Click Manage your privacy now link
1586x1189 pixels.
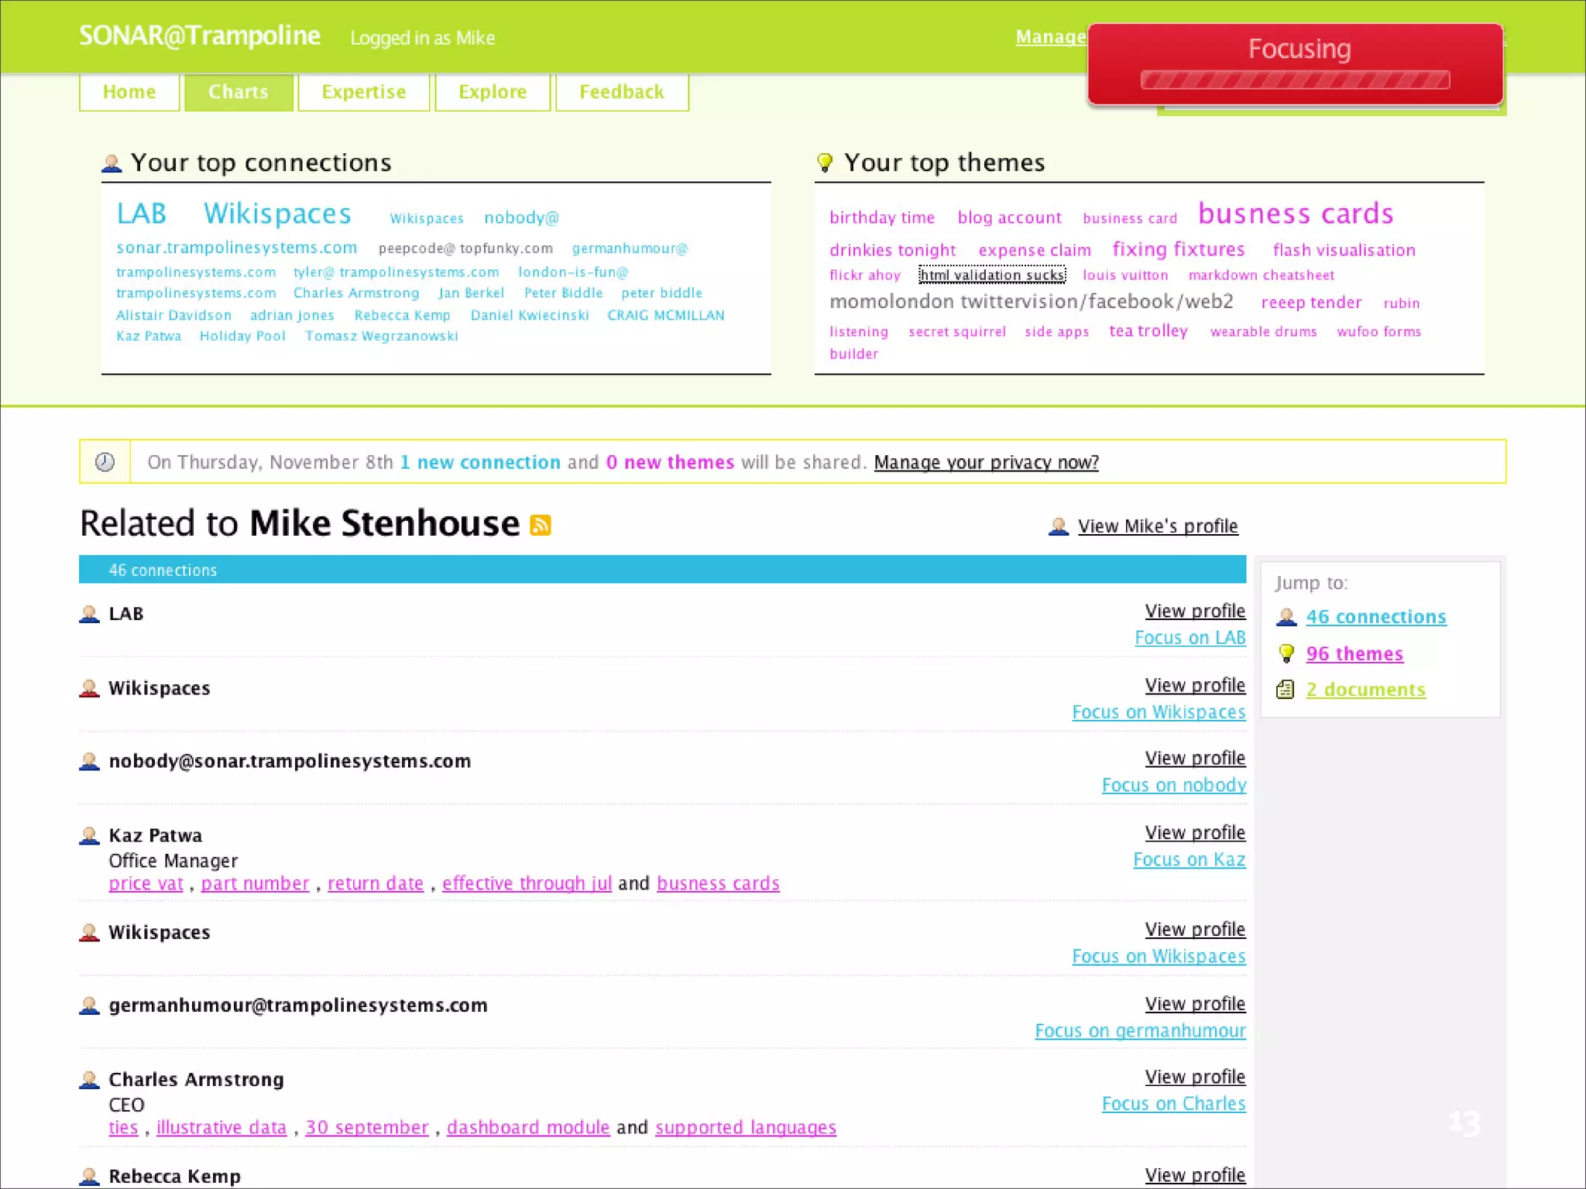[x=986, y=462]
